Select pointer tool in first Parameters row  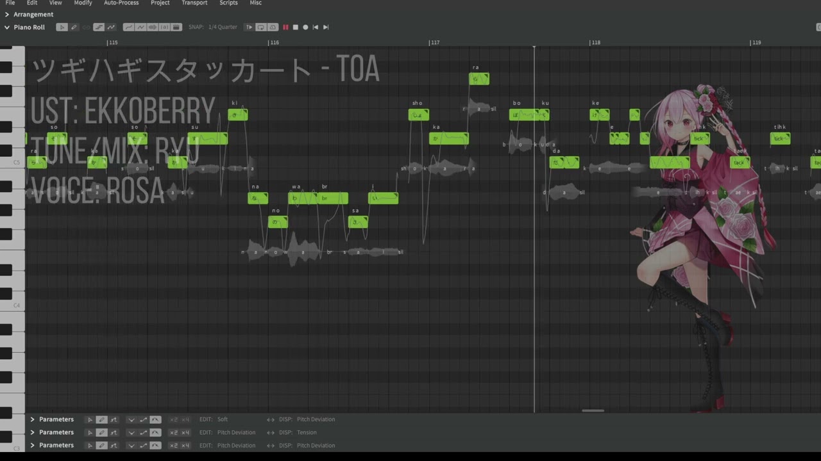pyautogui.click(x=90, y=419)
